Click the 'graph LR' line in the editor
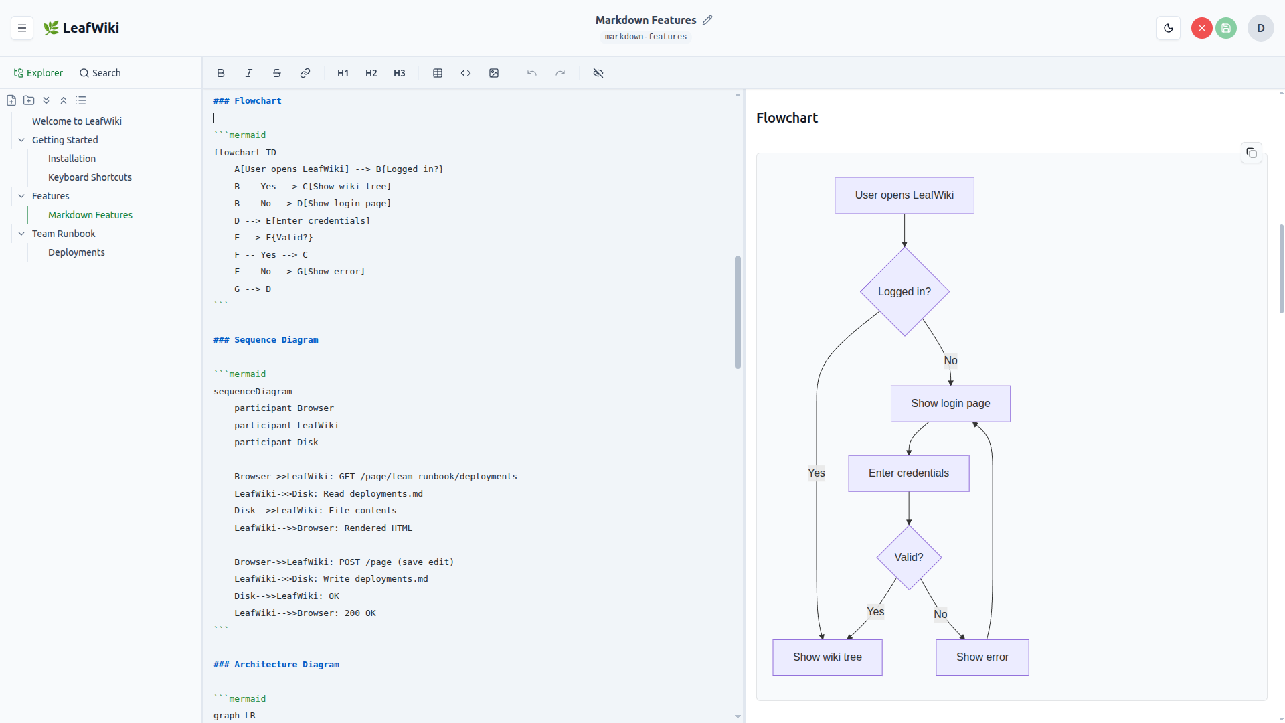Screen dimensions: 1285x723 coord(234,716)
